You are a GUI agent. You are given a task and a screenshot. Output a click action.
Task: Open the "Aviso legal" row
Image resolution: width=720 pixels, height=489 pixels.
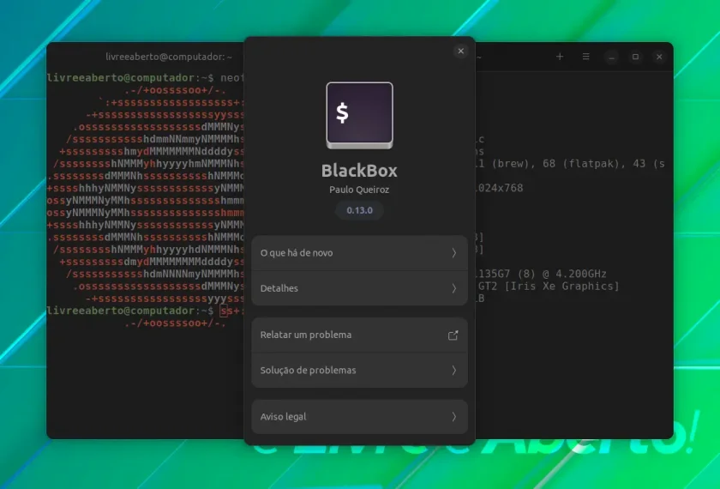tap(359, 417)
